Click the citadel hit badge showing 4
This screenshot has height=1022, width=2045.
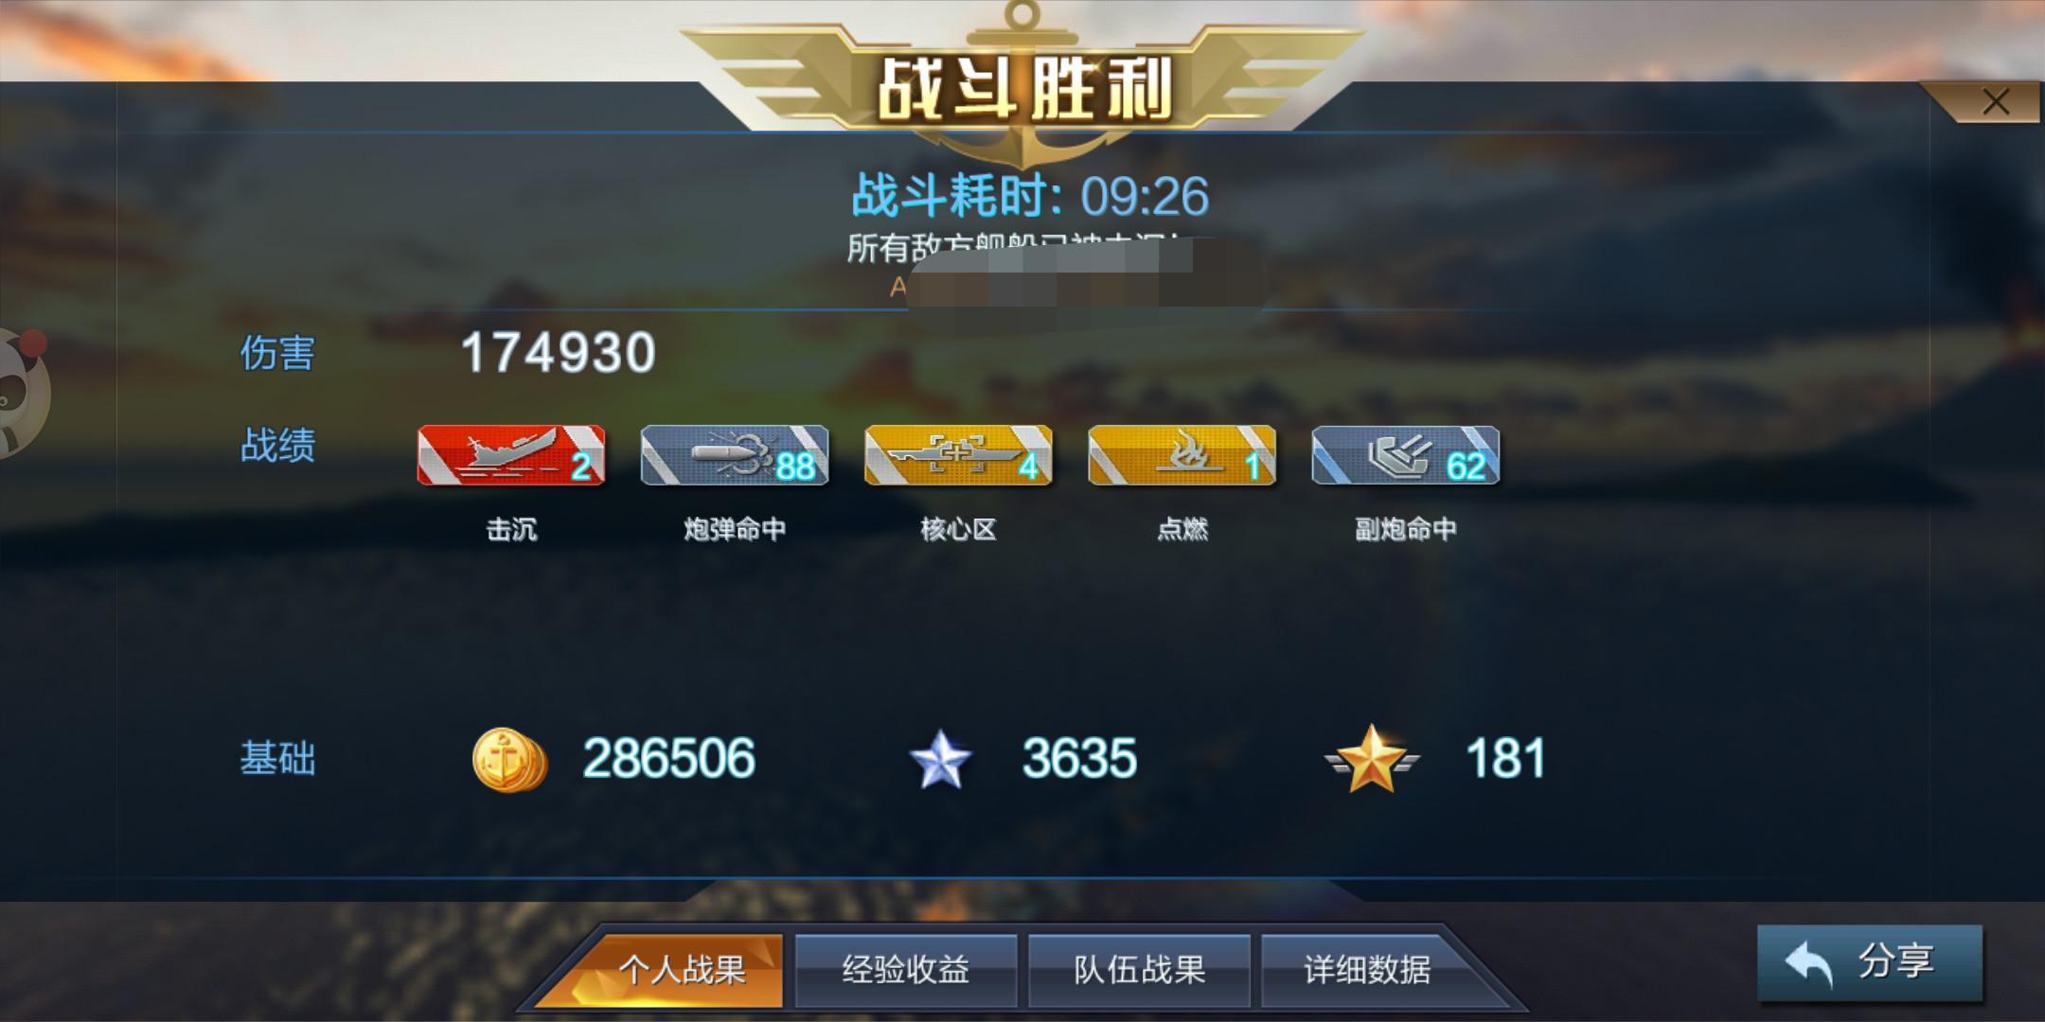pos(958,455)
